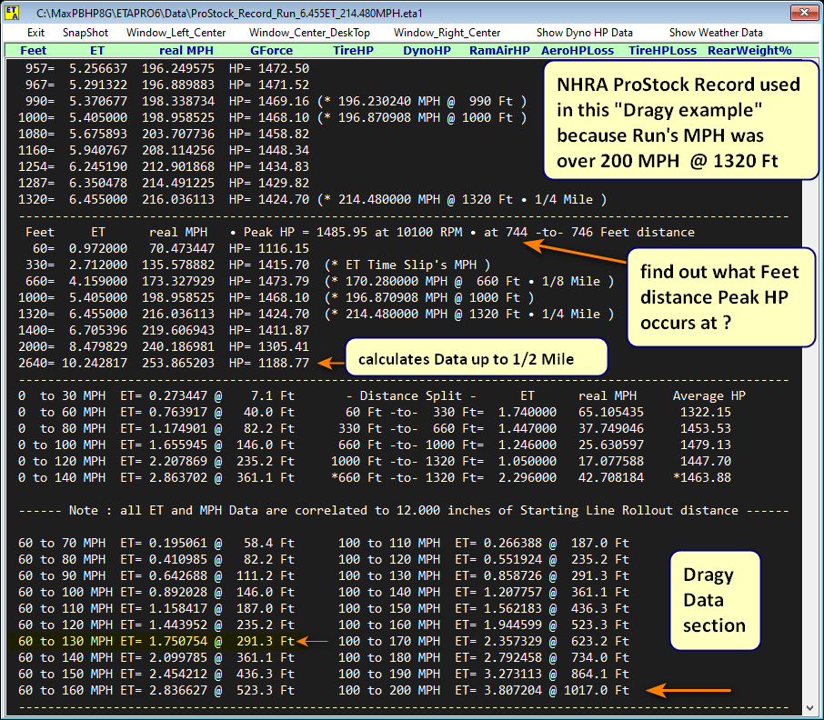Click the row 1080= 5.675893
Screen dimensions: 824x720
[164, 134]
